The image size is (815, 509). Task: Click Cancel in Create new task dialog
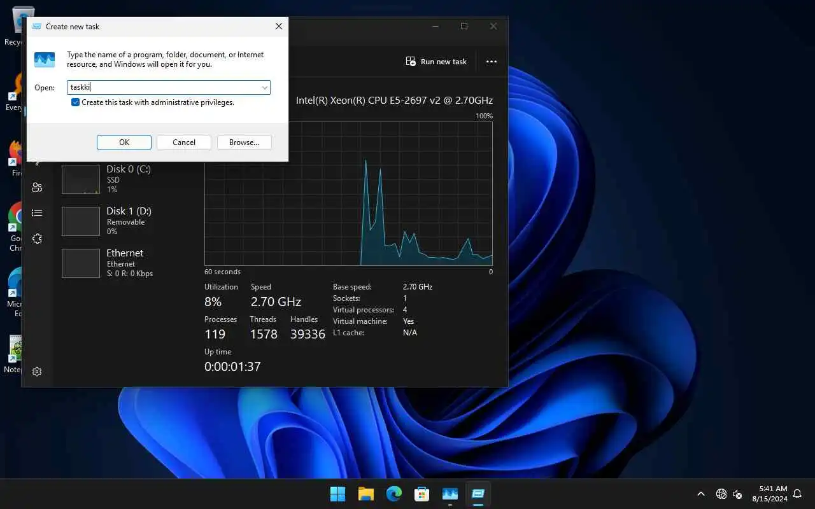(184, 143)
